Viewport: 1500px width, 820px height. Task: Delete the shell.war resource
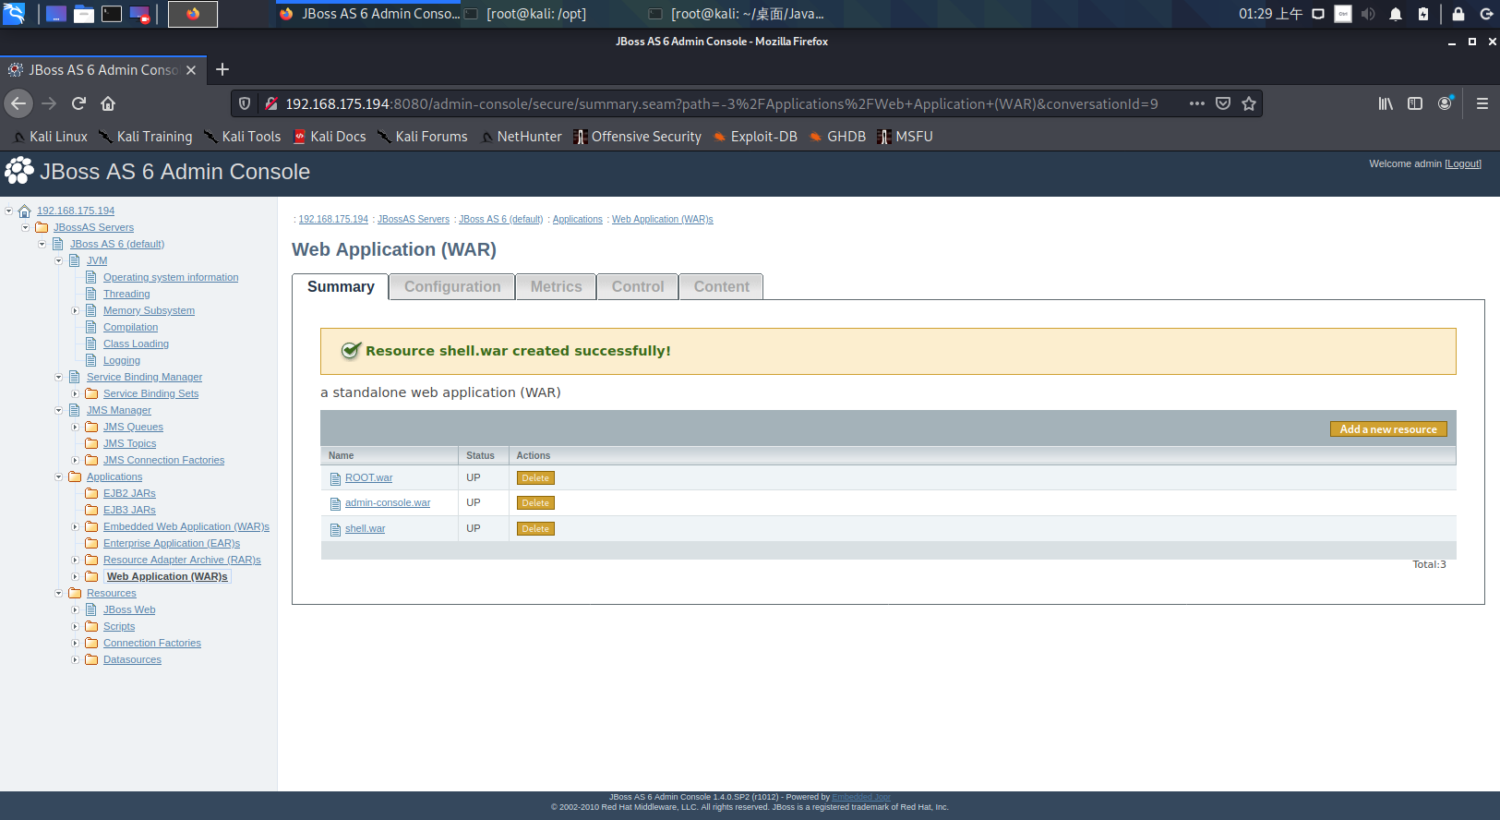tap(535, 529)
